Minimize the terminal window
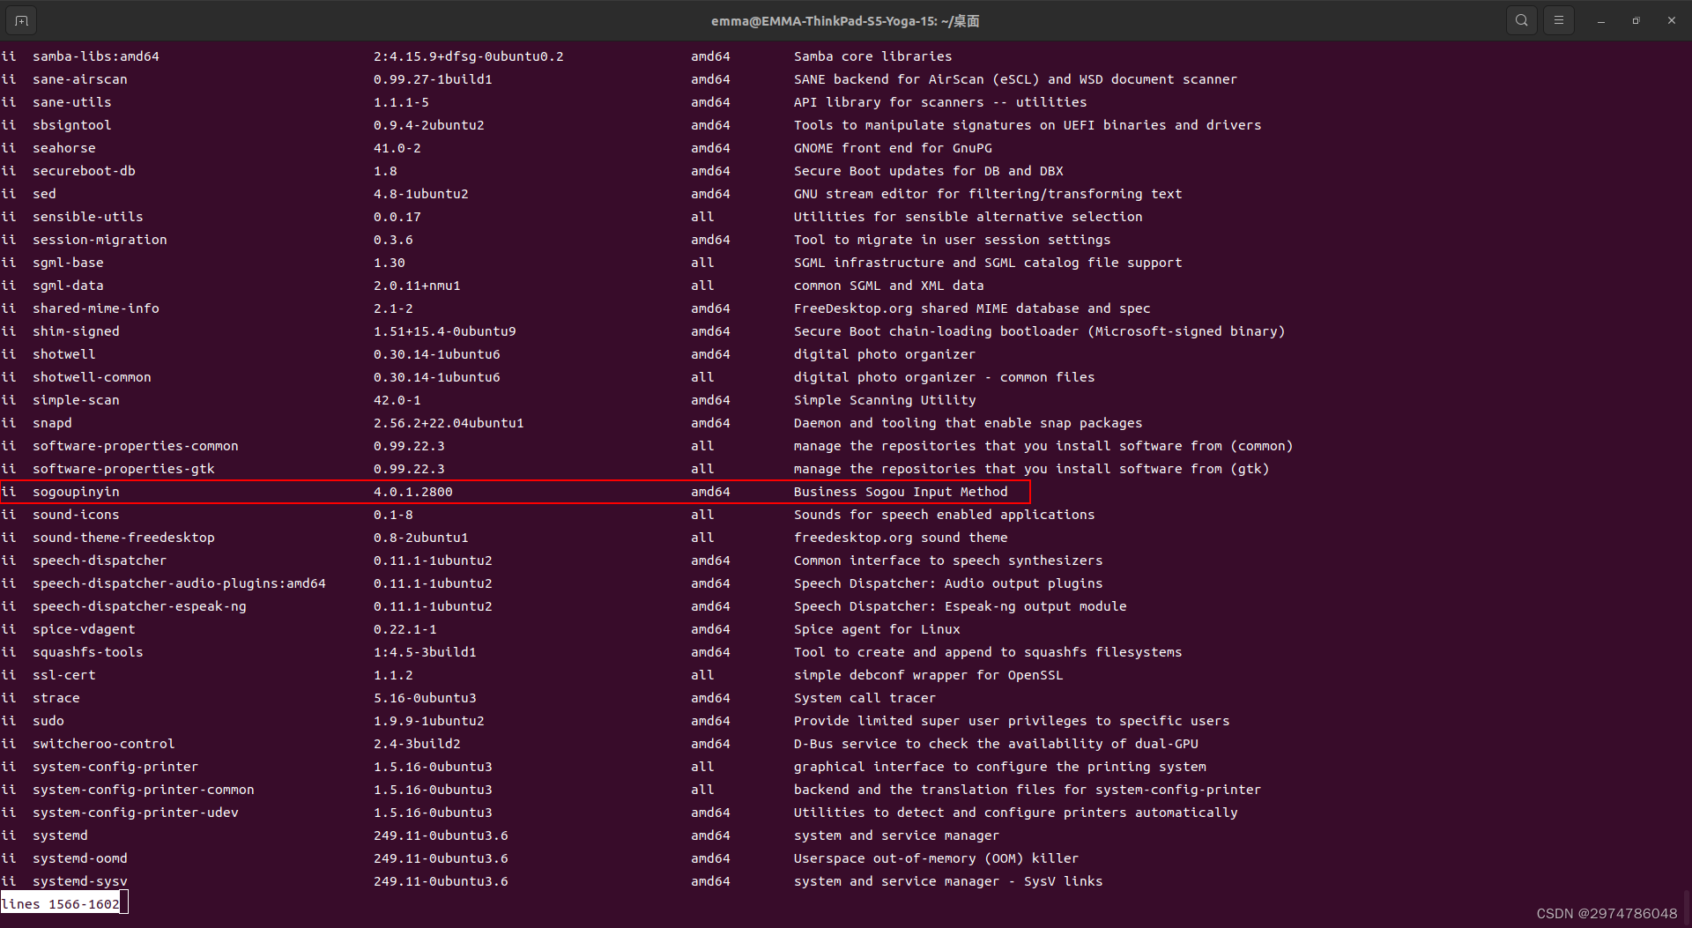Viewport: 1692px width, 928px height. tap(1600, 20)
